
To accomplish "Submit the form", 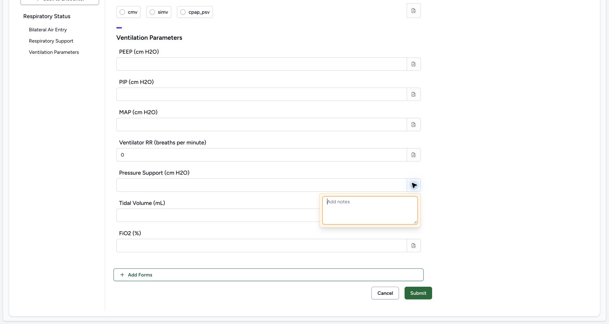I will click(418, 293).
